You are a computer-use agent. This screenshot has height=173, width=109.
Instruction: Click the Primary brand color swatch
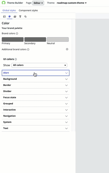[13, 39]
